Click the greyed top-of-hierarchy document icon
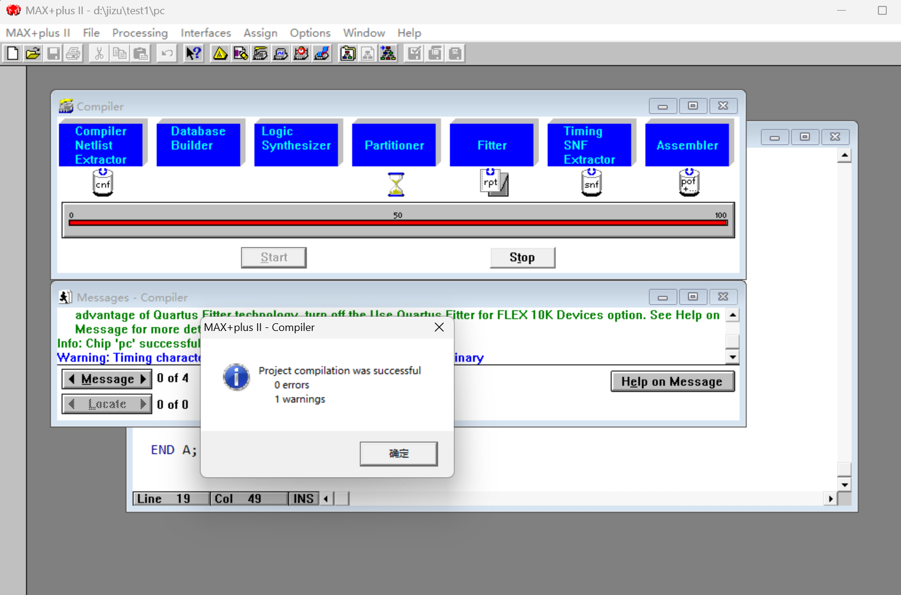This screenshot has width=901, height=595. (368, 54)
